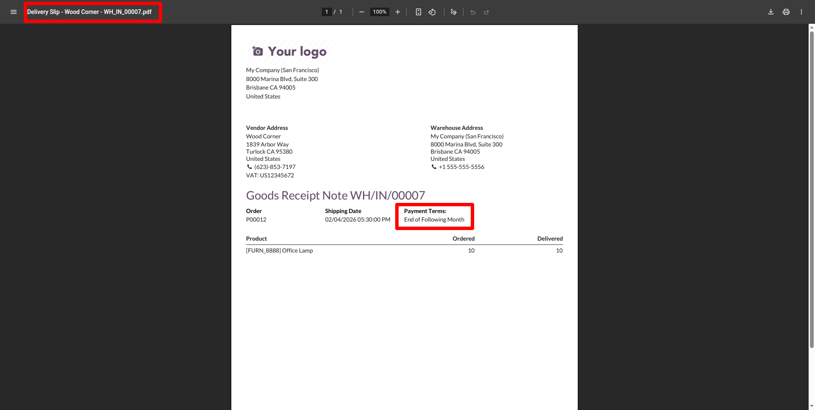Image resolution: width=815 pixels, height=410 pixels.
Task: Open the PDF sidebar hamburger menu
Action: 14,12
